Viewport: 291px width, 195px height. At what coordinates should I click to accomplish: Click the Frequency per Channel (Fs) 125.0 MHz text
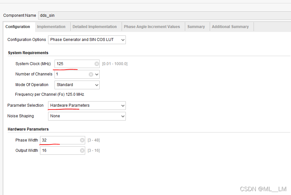50,94
